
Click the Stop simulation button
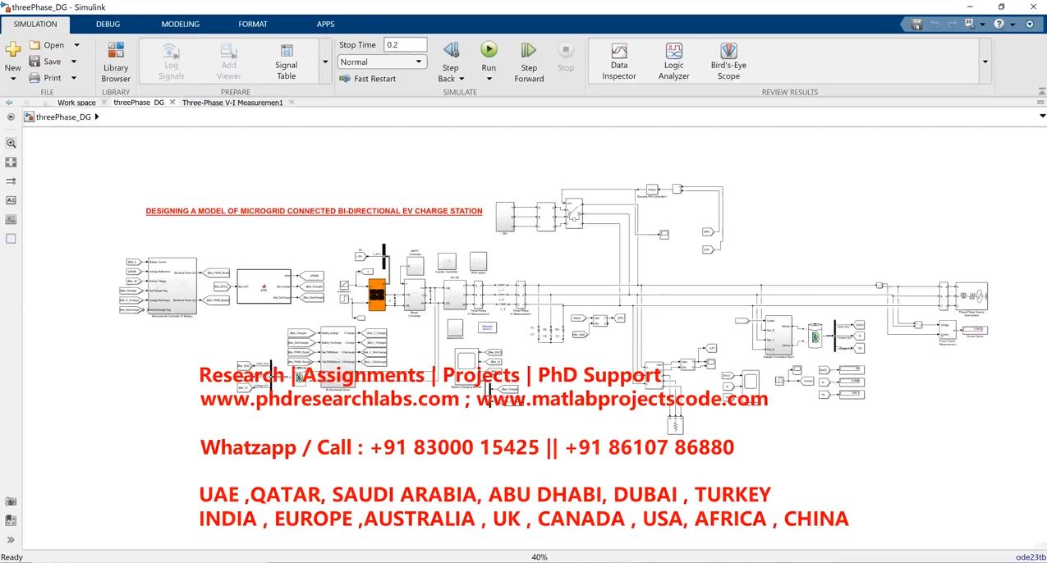566,57
